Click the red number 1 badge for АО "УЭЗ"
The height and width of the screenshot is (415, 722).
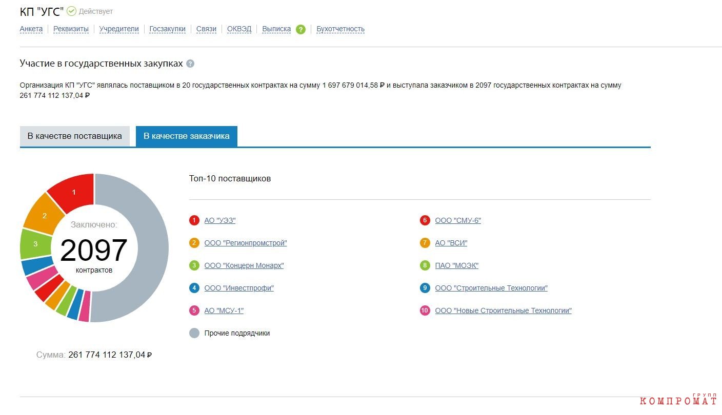tap(194, 220)
